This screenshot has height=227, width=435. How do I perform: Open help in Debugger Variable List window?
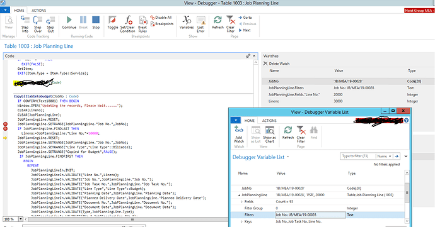pos(406,121)
